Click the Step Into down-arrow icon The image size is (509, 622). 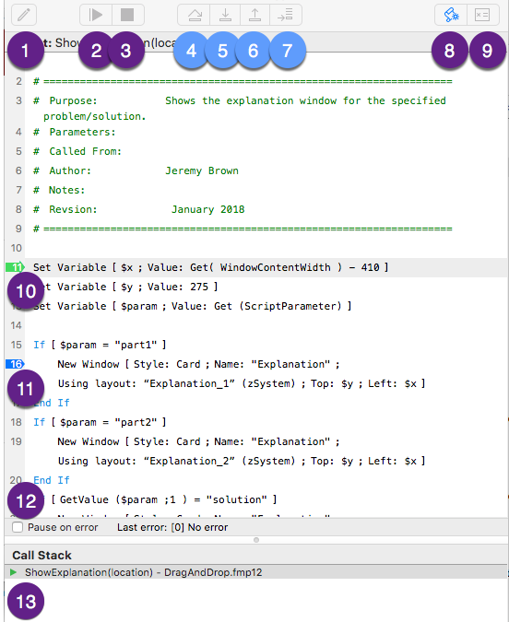tap(225, 15)
